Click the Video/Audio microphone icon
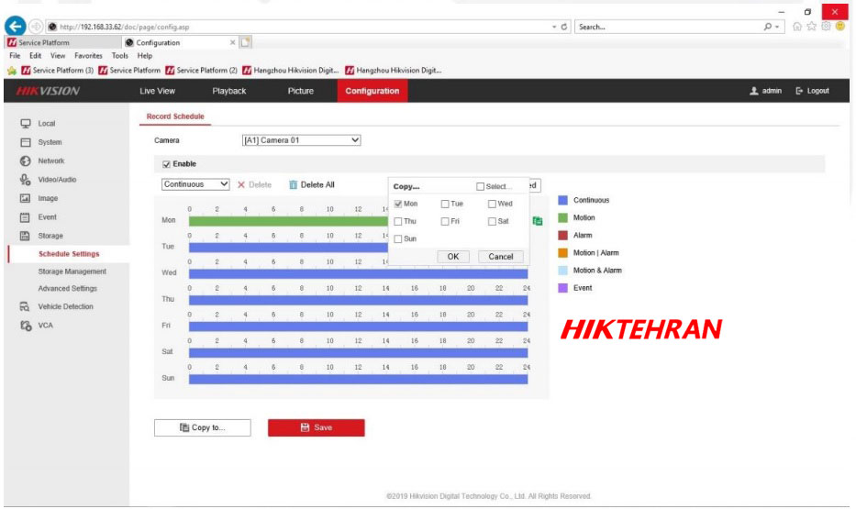 (x=25, y=180)
